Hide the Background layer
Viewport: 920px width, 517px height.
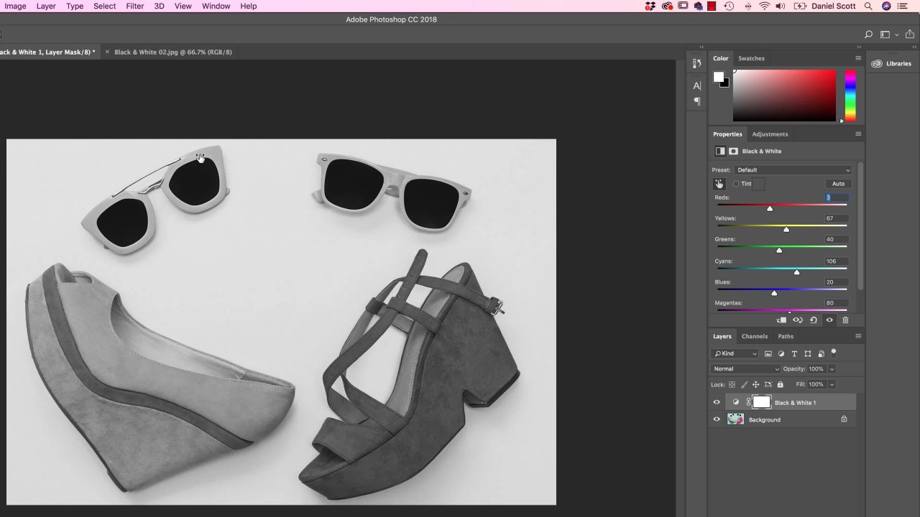(717, 419)
